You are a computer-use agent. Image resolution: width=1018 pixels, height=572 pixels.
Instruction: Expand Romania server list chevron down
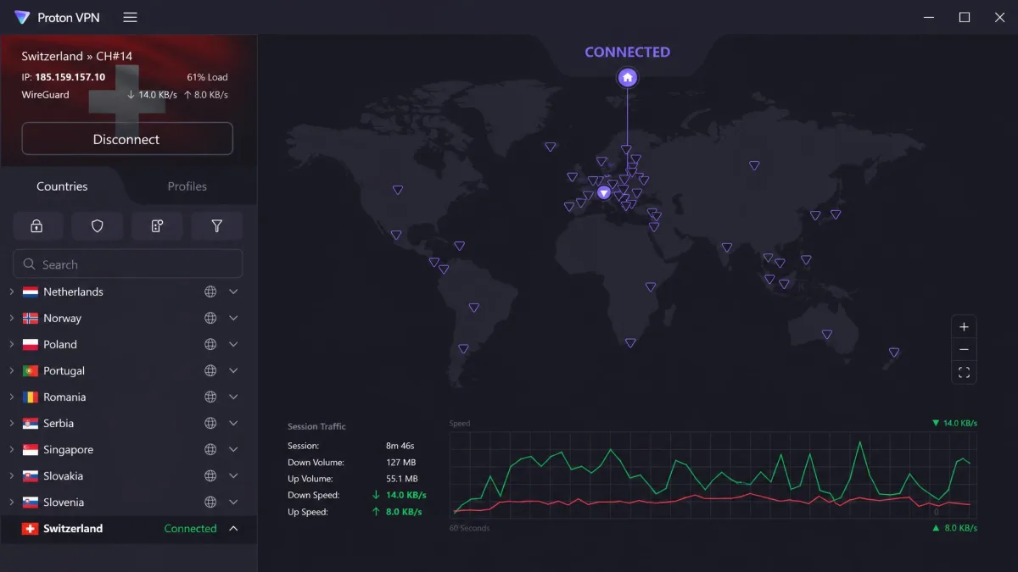point(233,397)
